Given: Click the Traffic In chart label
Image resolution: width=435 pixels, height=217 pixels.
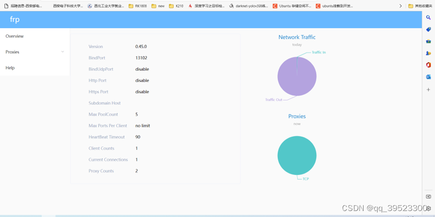Looking at the screenshot, I should point(319,52).
